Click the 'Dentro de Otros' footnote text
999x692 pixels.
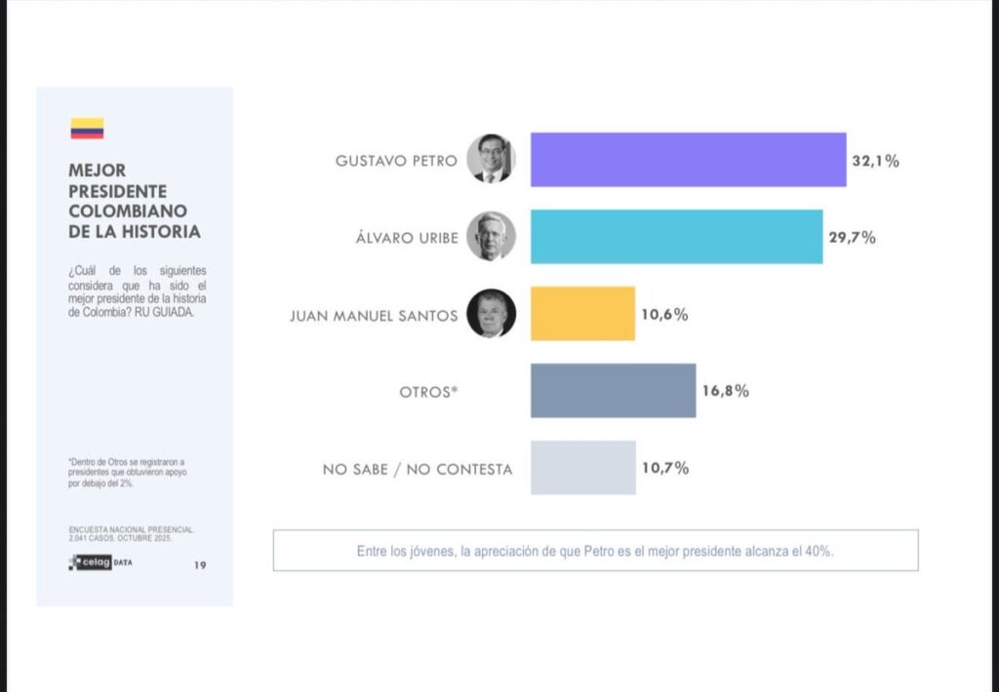coord(127,472)
